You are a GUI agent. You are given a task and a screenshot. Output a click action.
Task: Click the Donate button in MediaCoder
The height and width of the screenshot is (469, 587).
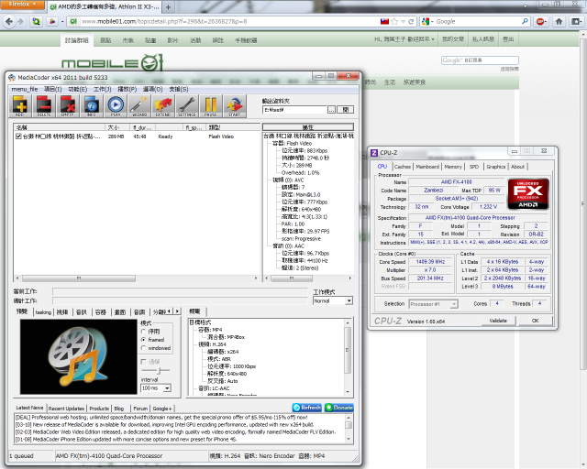point(338,408)
